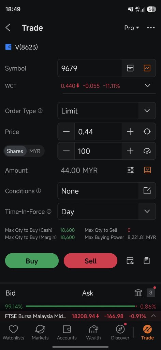
Task: Tap the bank building icon beside Ask
Action: click(x=138, y=293)
